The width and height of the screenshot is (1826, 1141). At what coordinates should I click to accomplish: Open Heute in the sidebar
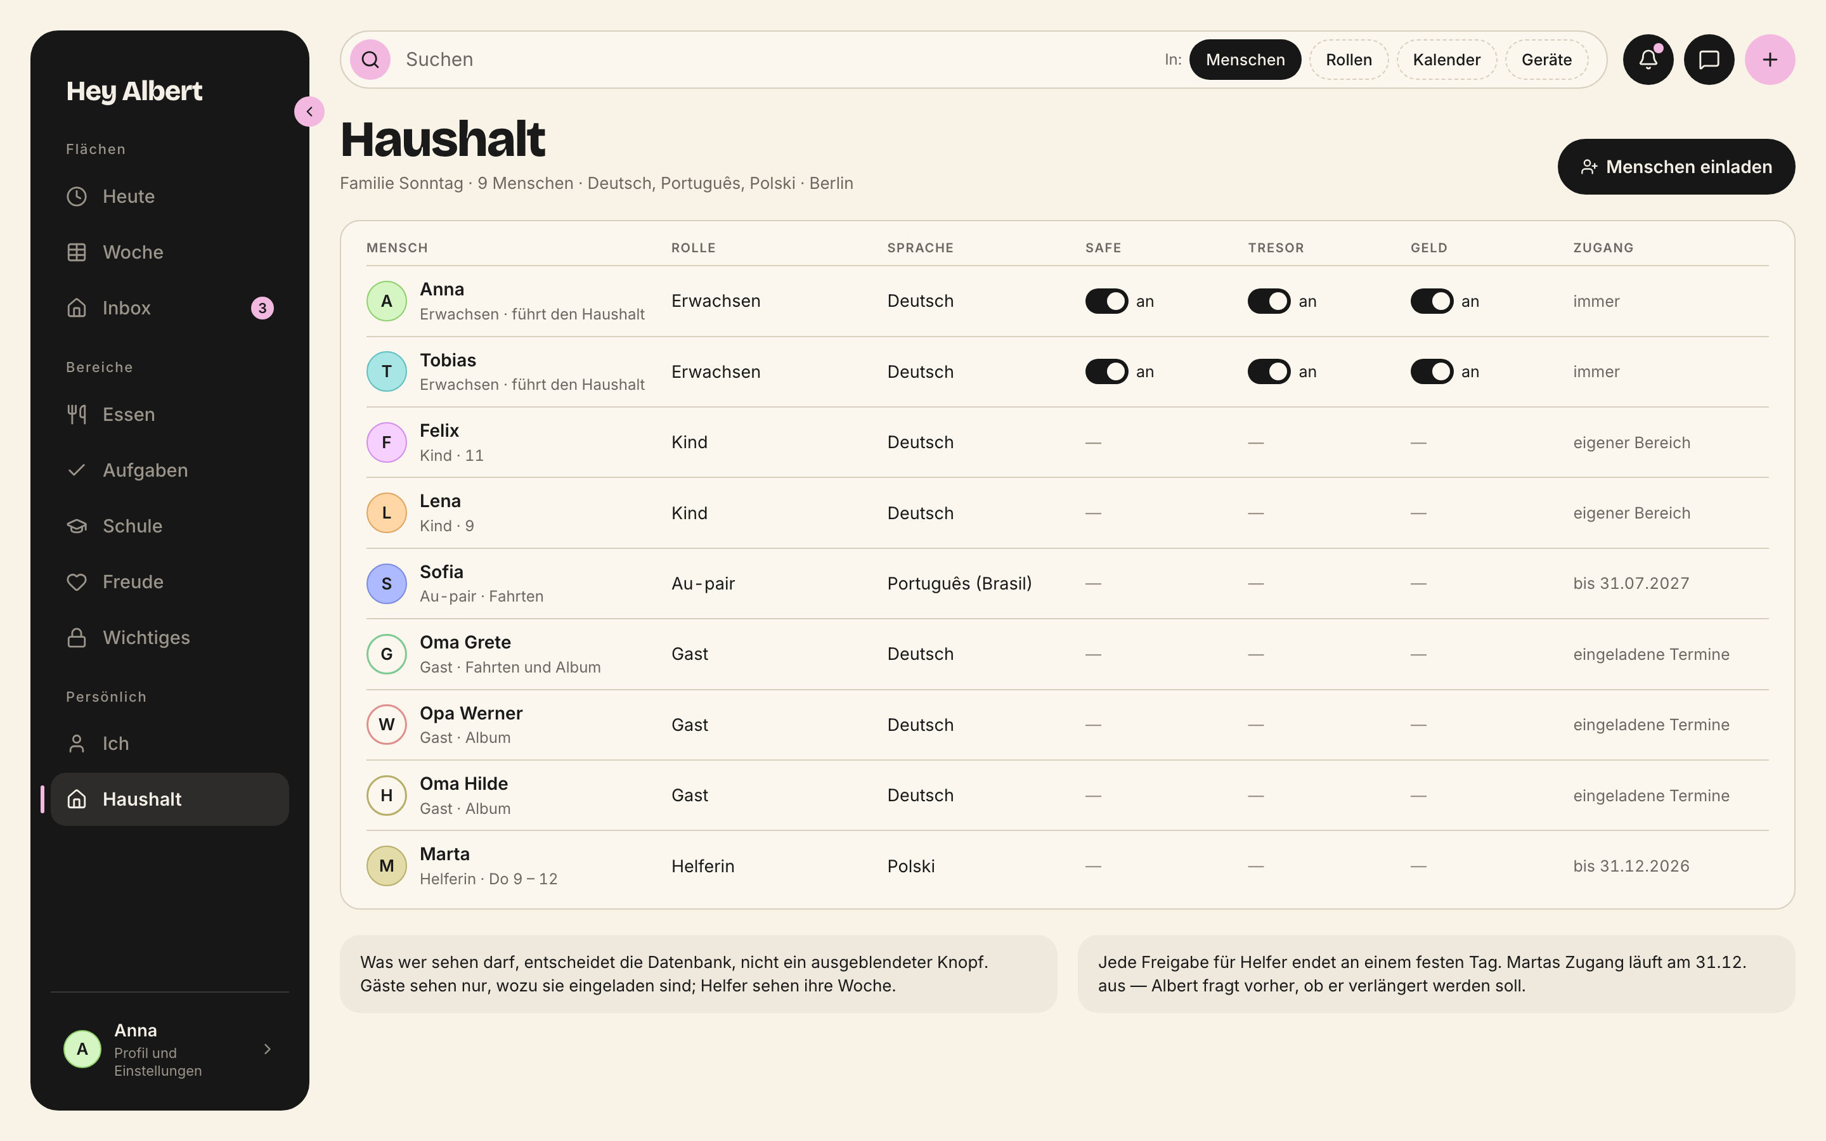[x=170, y=197]
